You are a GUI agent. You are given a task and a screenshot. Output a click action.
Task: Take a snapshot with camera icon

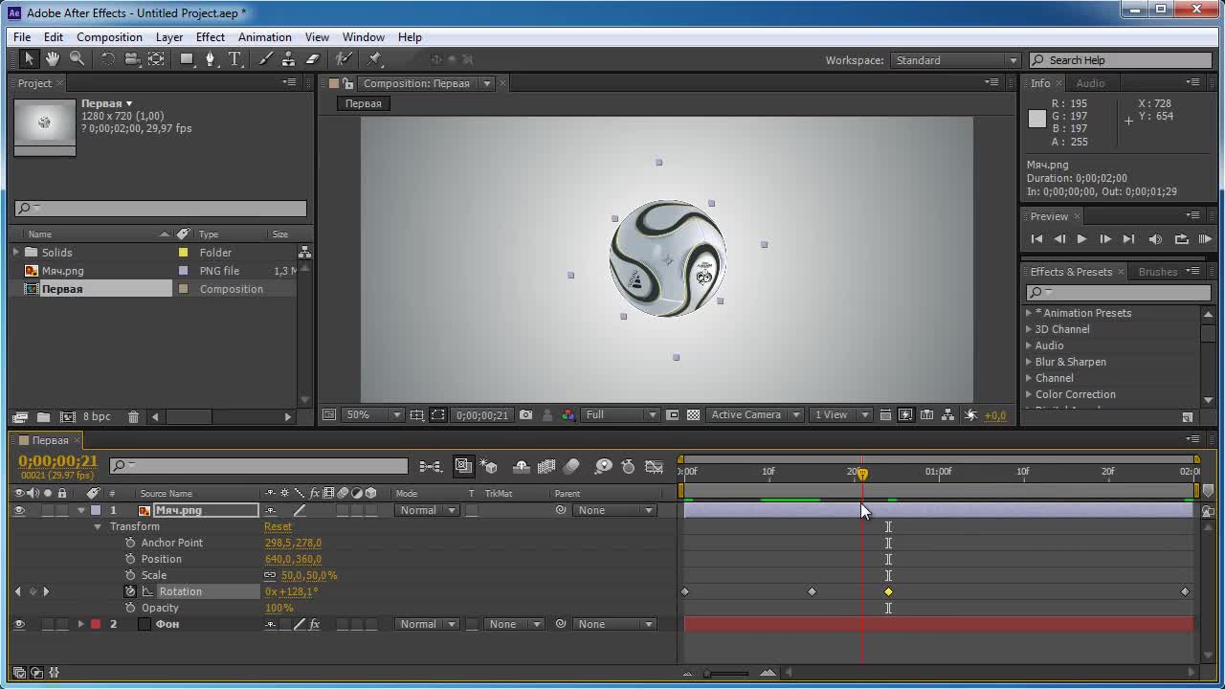tap(525, 415)
